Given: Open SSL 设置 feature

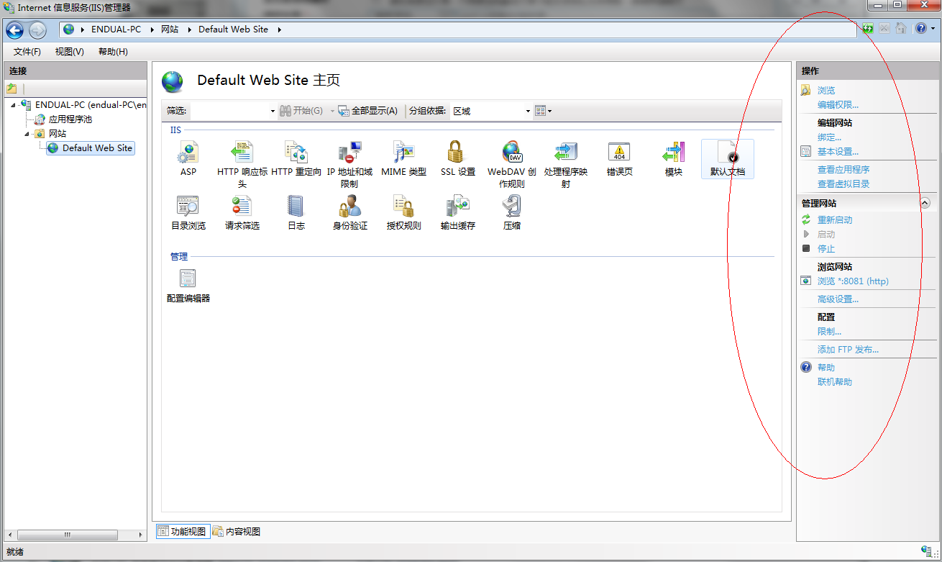Looking at the screenshot, I should pyautogui.click(x=458, y=159).
